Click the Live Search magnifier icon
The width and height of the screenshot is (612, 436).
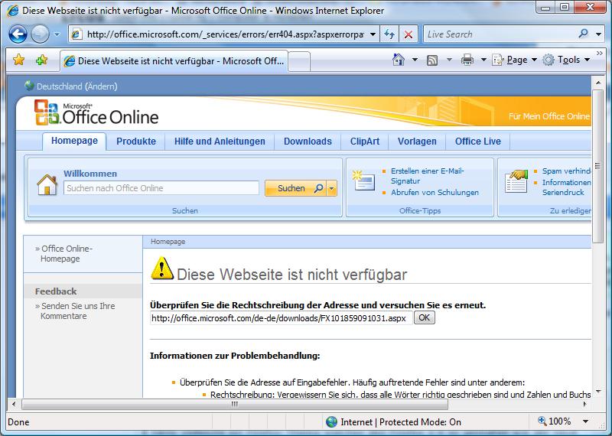pyautogui.click(x=584, y=34)
